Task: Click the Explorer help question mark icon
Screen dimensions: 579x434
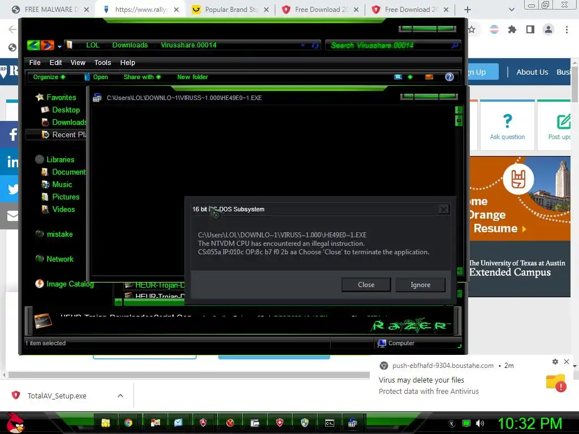Action: point(450,77)
